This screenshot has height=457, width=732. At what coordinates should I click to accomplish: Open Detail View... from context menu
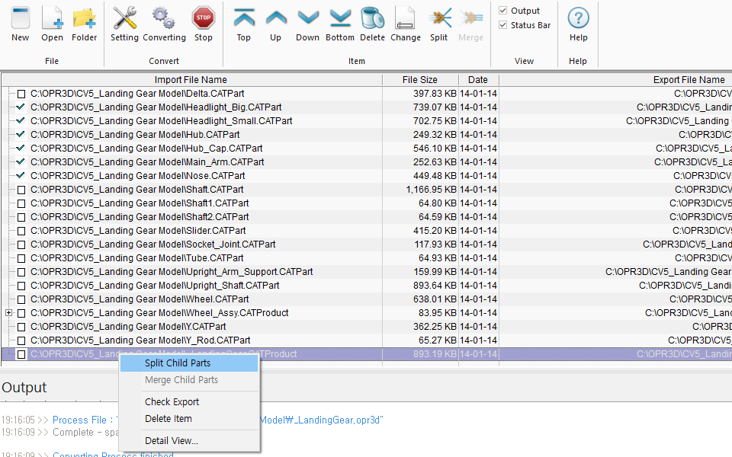point(172,440)
